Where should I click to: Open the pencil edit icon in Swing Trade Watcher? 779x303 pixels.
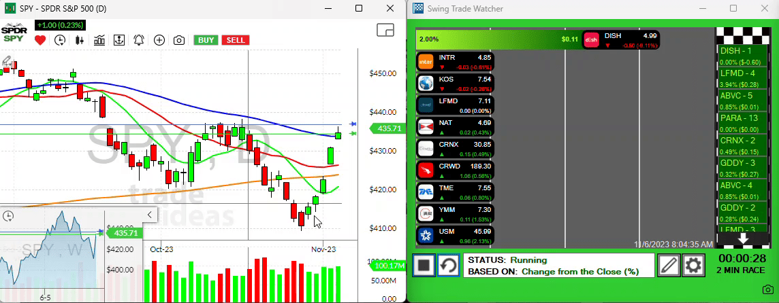669,266
